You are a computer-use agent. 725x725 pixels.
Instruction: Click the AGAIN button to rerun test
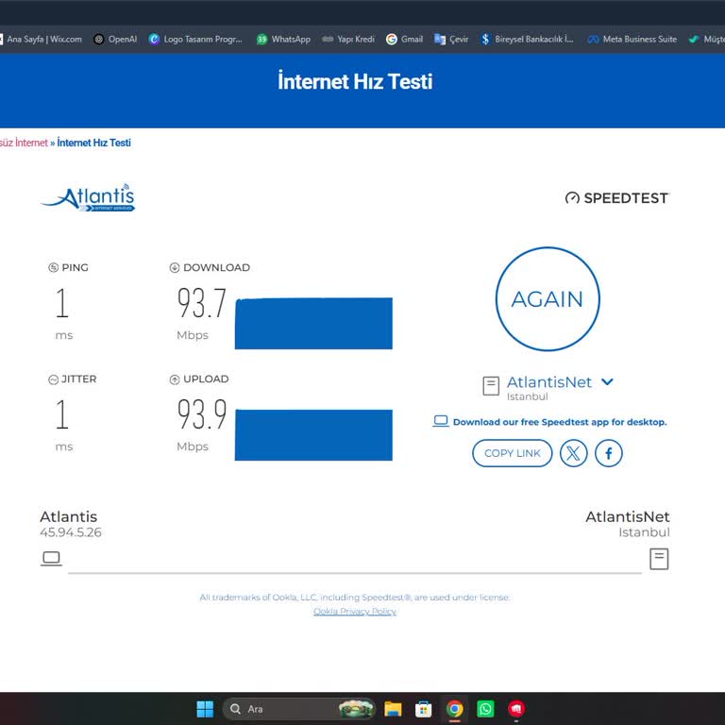click(548, 298)
